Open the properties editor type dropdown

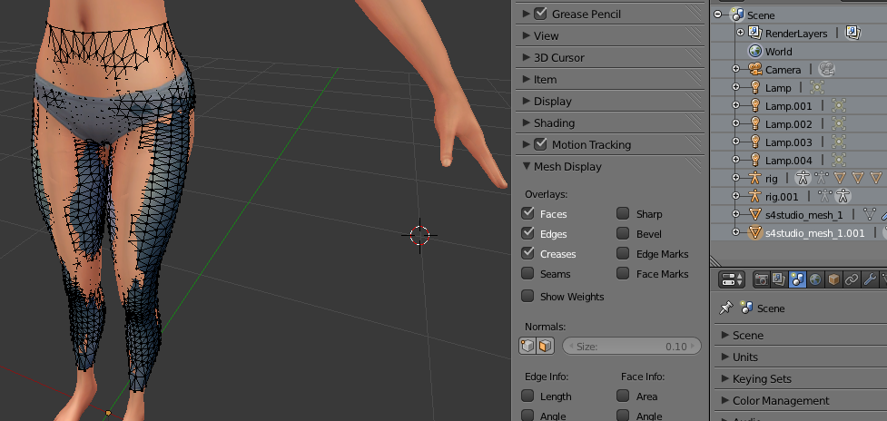(x=732, y=279)
